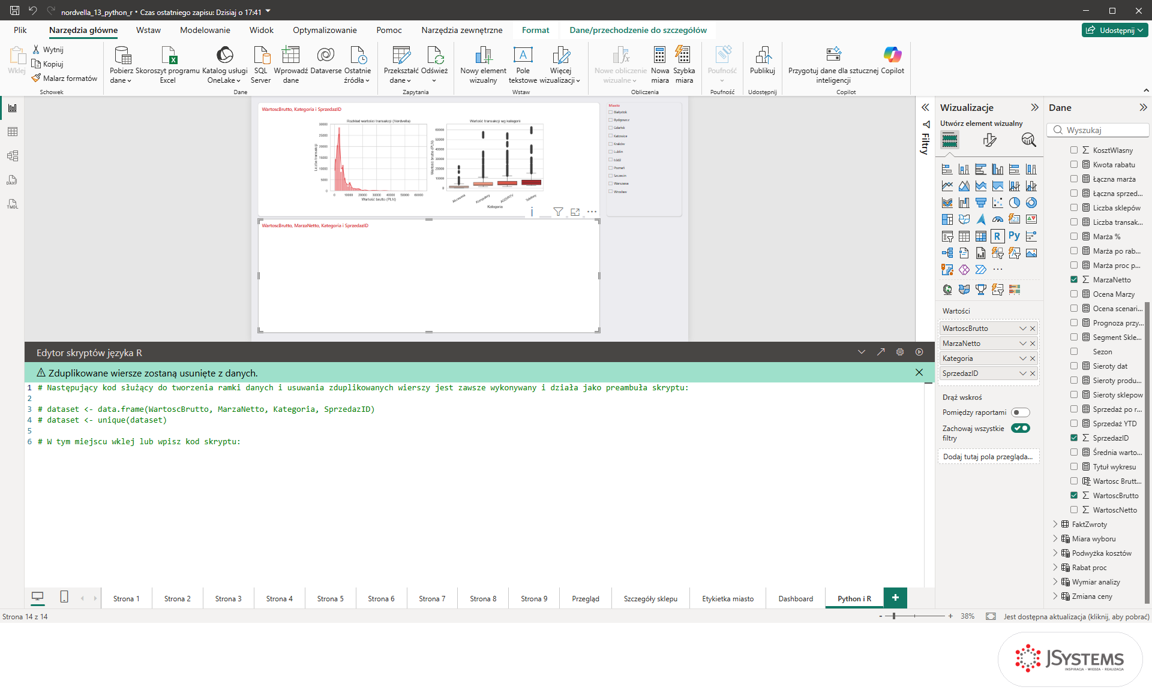Check KosztWlasny field checkbox
Screen dimensions: 1152x696
point(1074,150)
